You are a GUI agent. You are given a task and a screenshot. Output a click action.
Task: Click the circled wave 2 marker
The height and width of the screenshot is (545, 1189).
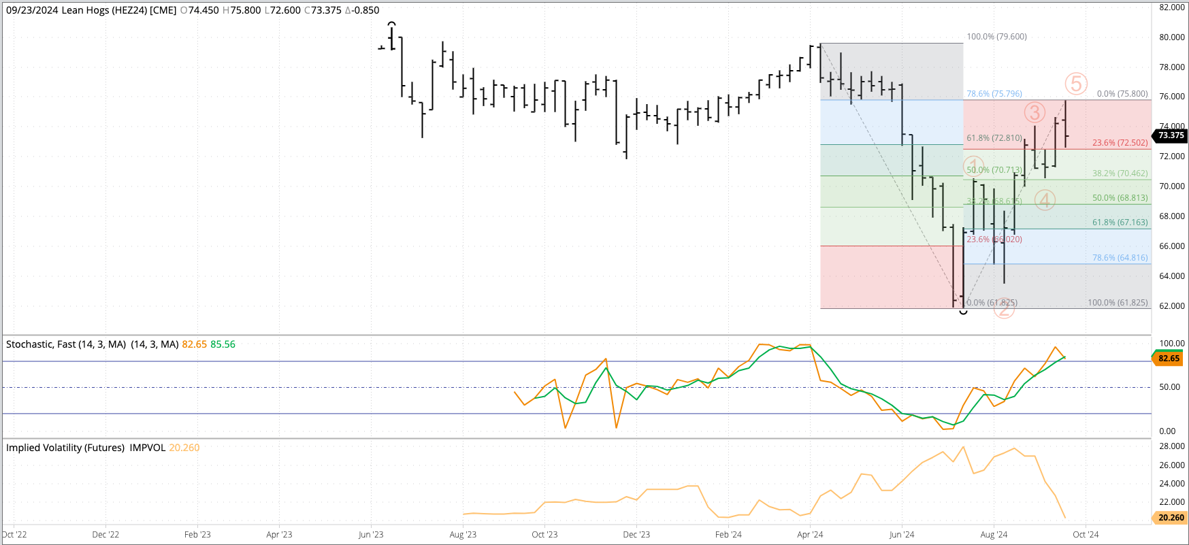[1005, 308]
